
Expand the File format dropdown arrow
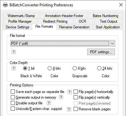(112, 43)
